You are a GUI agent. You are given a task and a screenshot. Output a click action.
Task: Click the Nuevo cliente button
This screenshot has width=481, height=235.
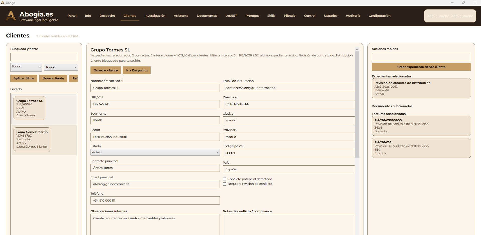53,78
